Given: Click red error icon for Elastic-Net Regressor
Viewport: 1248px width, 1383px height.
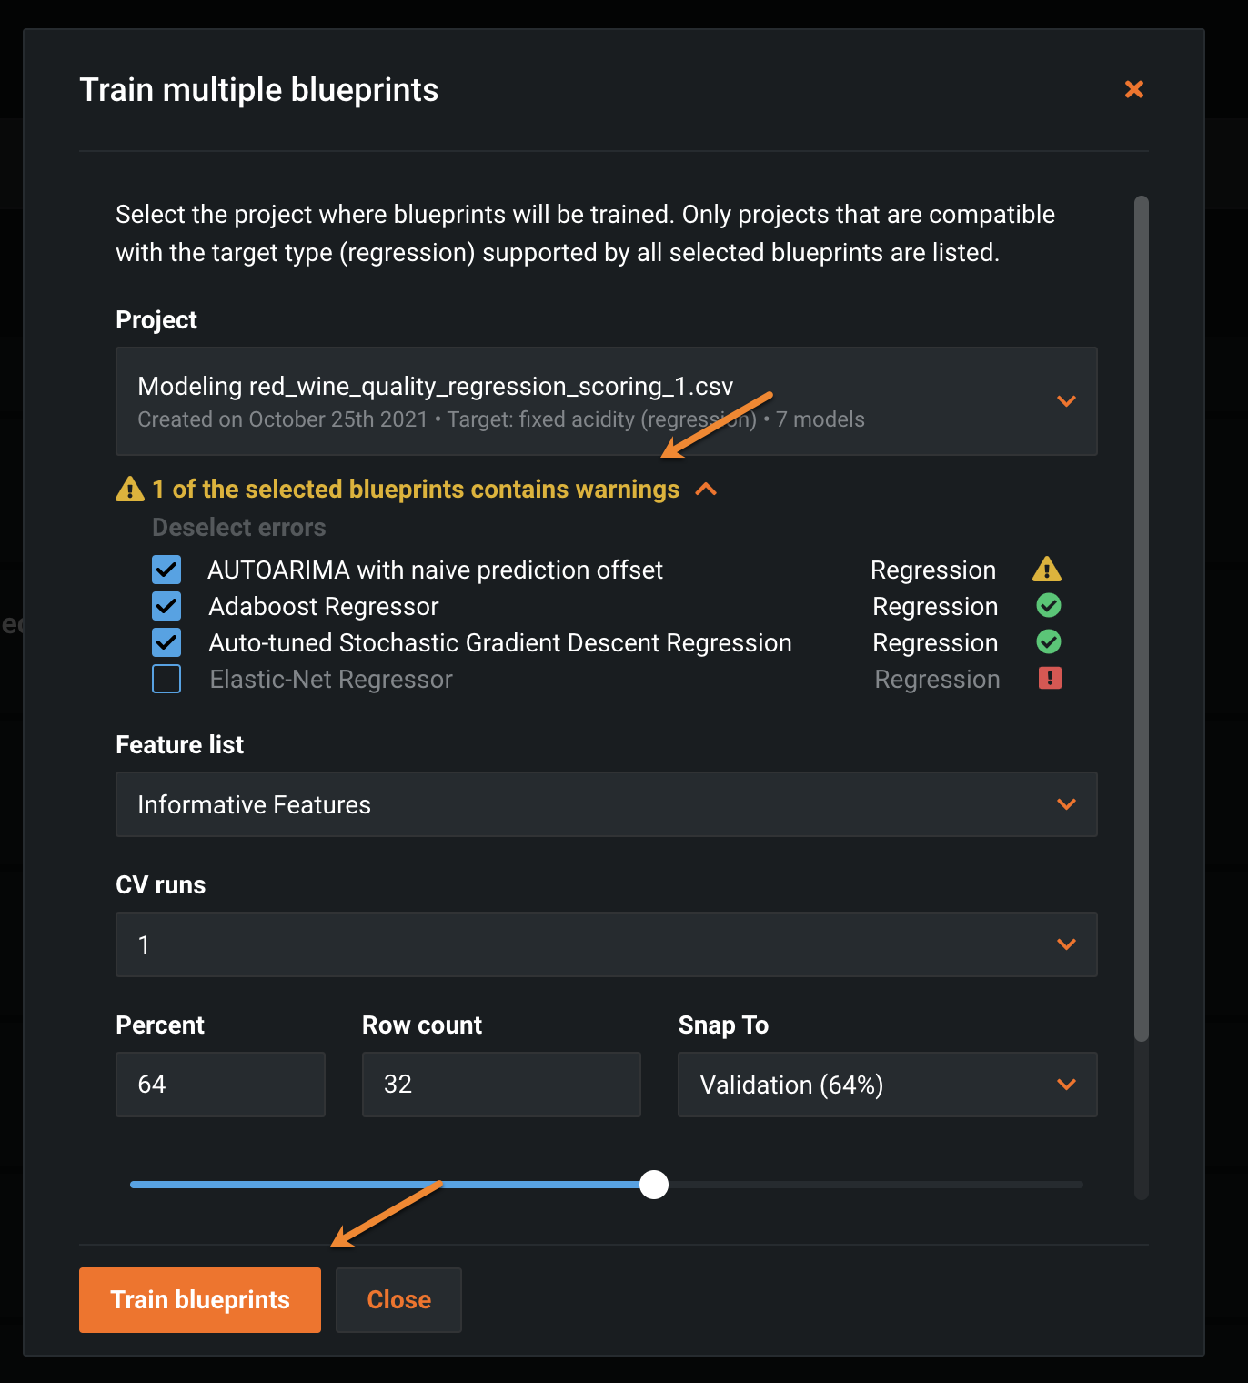Looking at the screenshot, I should point(1050,679).
